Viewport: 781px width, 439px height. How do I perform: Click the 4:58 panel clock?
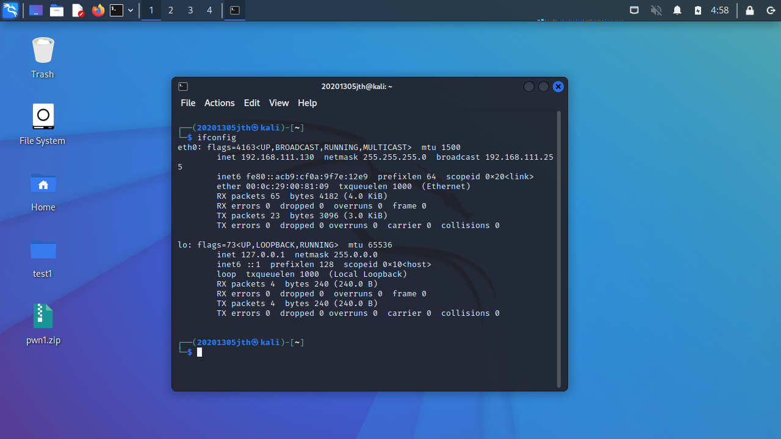click(x=720, y=10)
